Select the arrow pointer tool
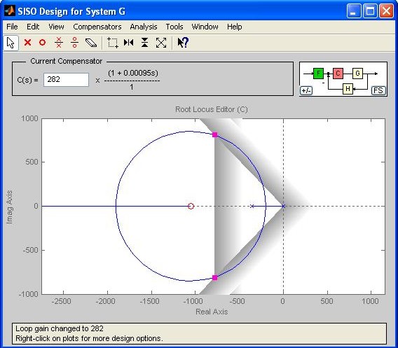Viewport: 398px width, 348px height. [11, 43]
